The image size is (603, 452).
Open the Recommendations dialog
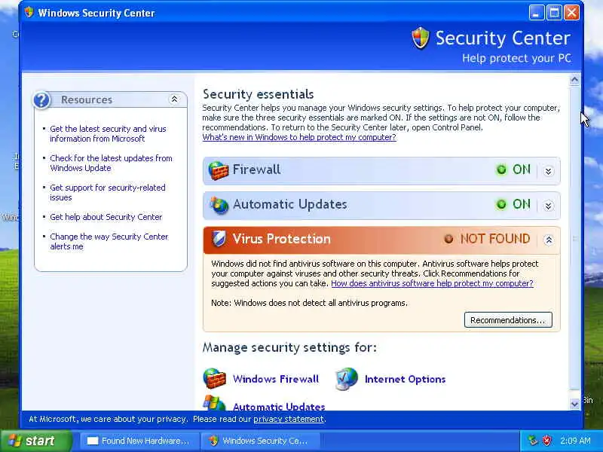pos(508,319)
